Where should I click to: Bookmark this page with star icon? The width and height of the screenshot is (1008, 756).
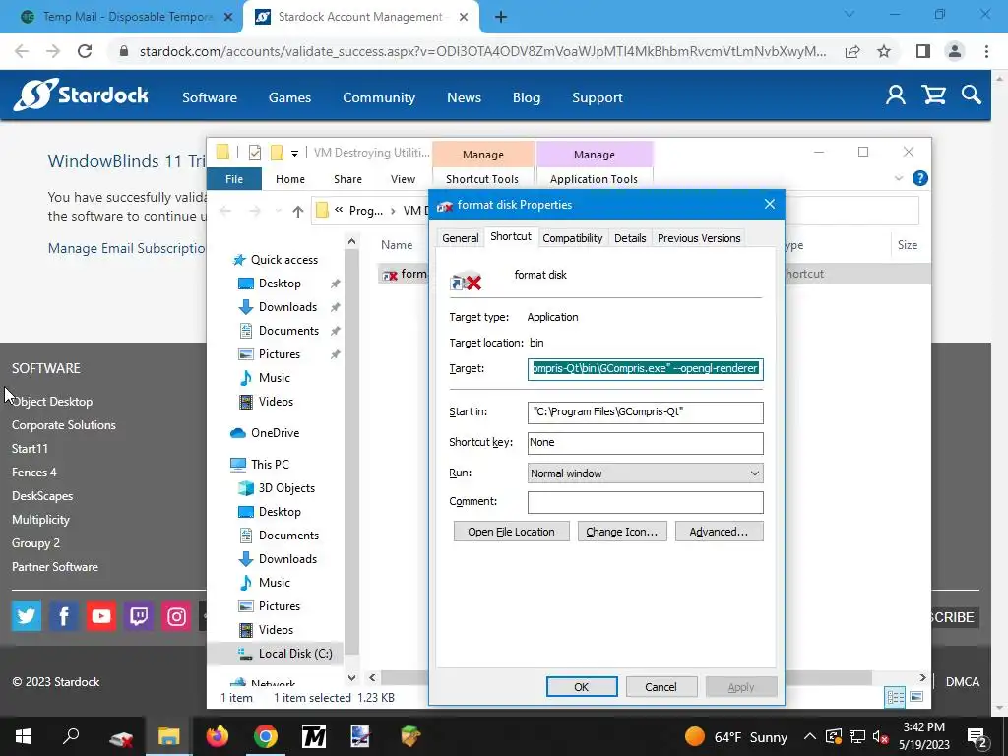pyautogui.click(x=884, y=51)
